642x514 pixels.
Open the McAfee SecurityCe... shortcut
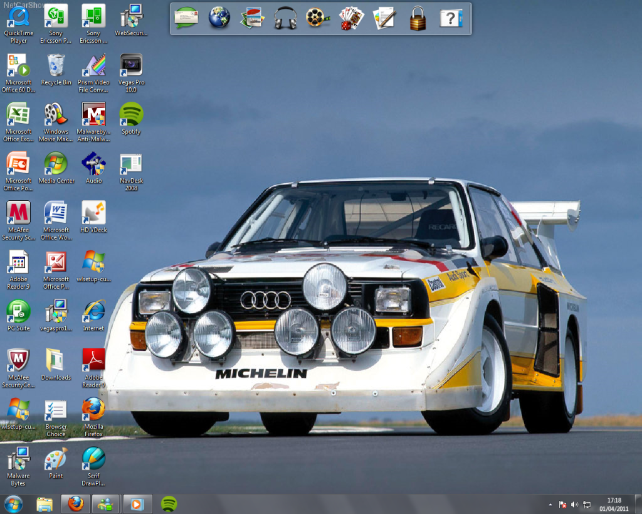click(x=18, y=369)
